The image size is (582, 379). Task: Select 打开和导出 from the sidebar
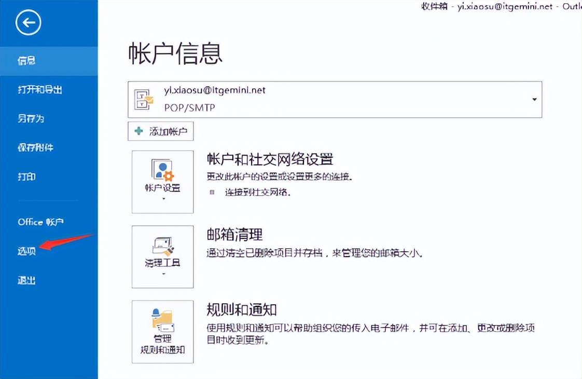39,89
